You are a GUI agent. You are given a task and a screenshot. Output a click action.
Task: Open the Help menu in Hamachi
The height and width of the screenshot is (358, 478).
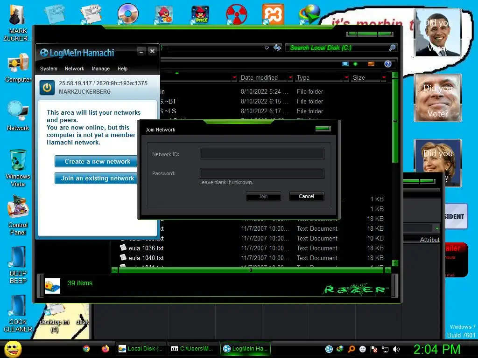click(x=122, y=69)
